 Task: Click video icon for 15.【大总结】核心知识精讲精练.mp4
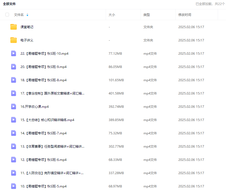(14, 120)
